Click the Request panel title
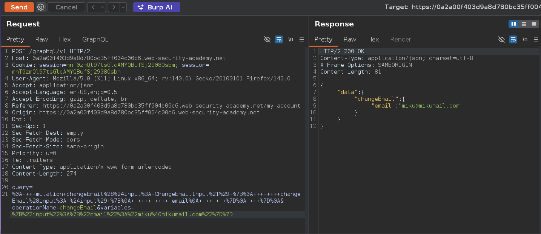This screenshot has height=234, width=541. pyautogui.click(x=23, y=24)
